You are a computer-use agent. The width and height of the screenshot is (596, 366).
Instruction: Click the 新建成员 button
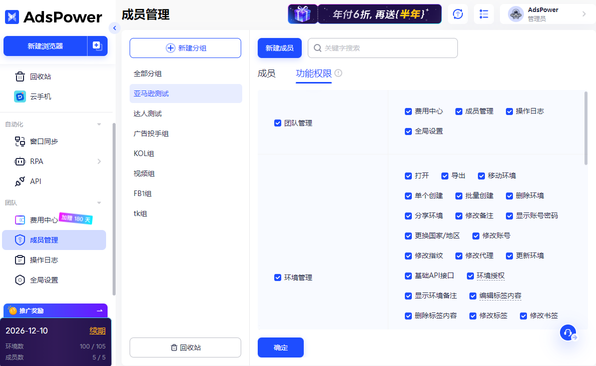pos(279,47)
